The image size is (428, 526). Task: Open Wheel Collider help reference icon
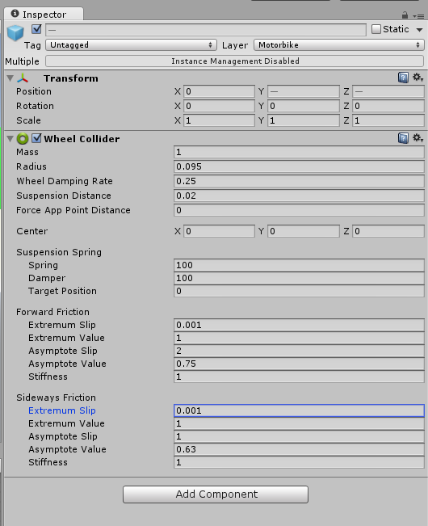click(403, 138)
